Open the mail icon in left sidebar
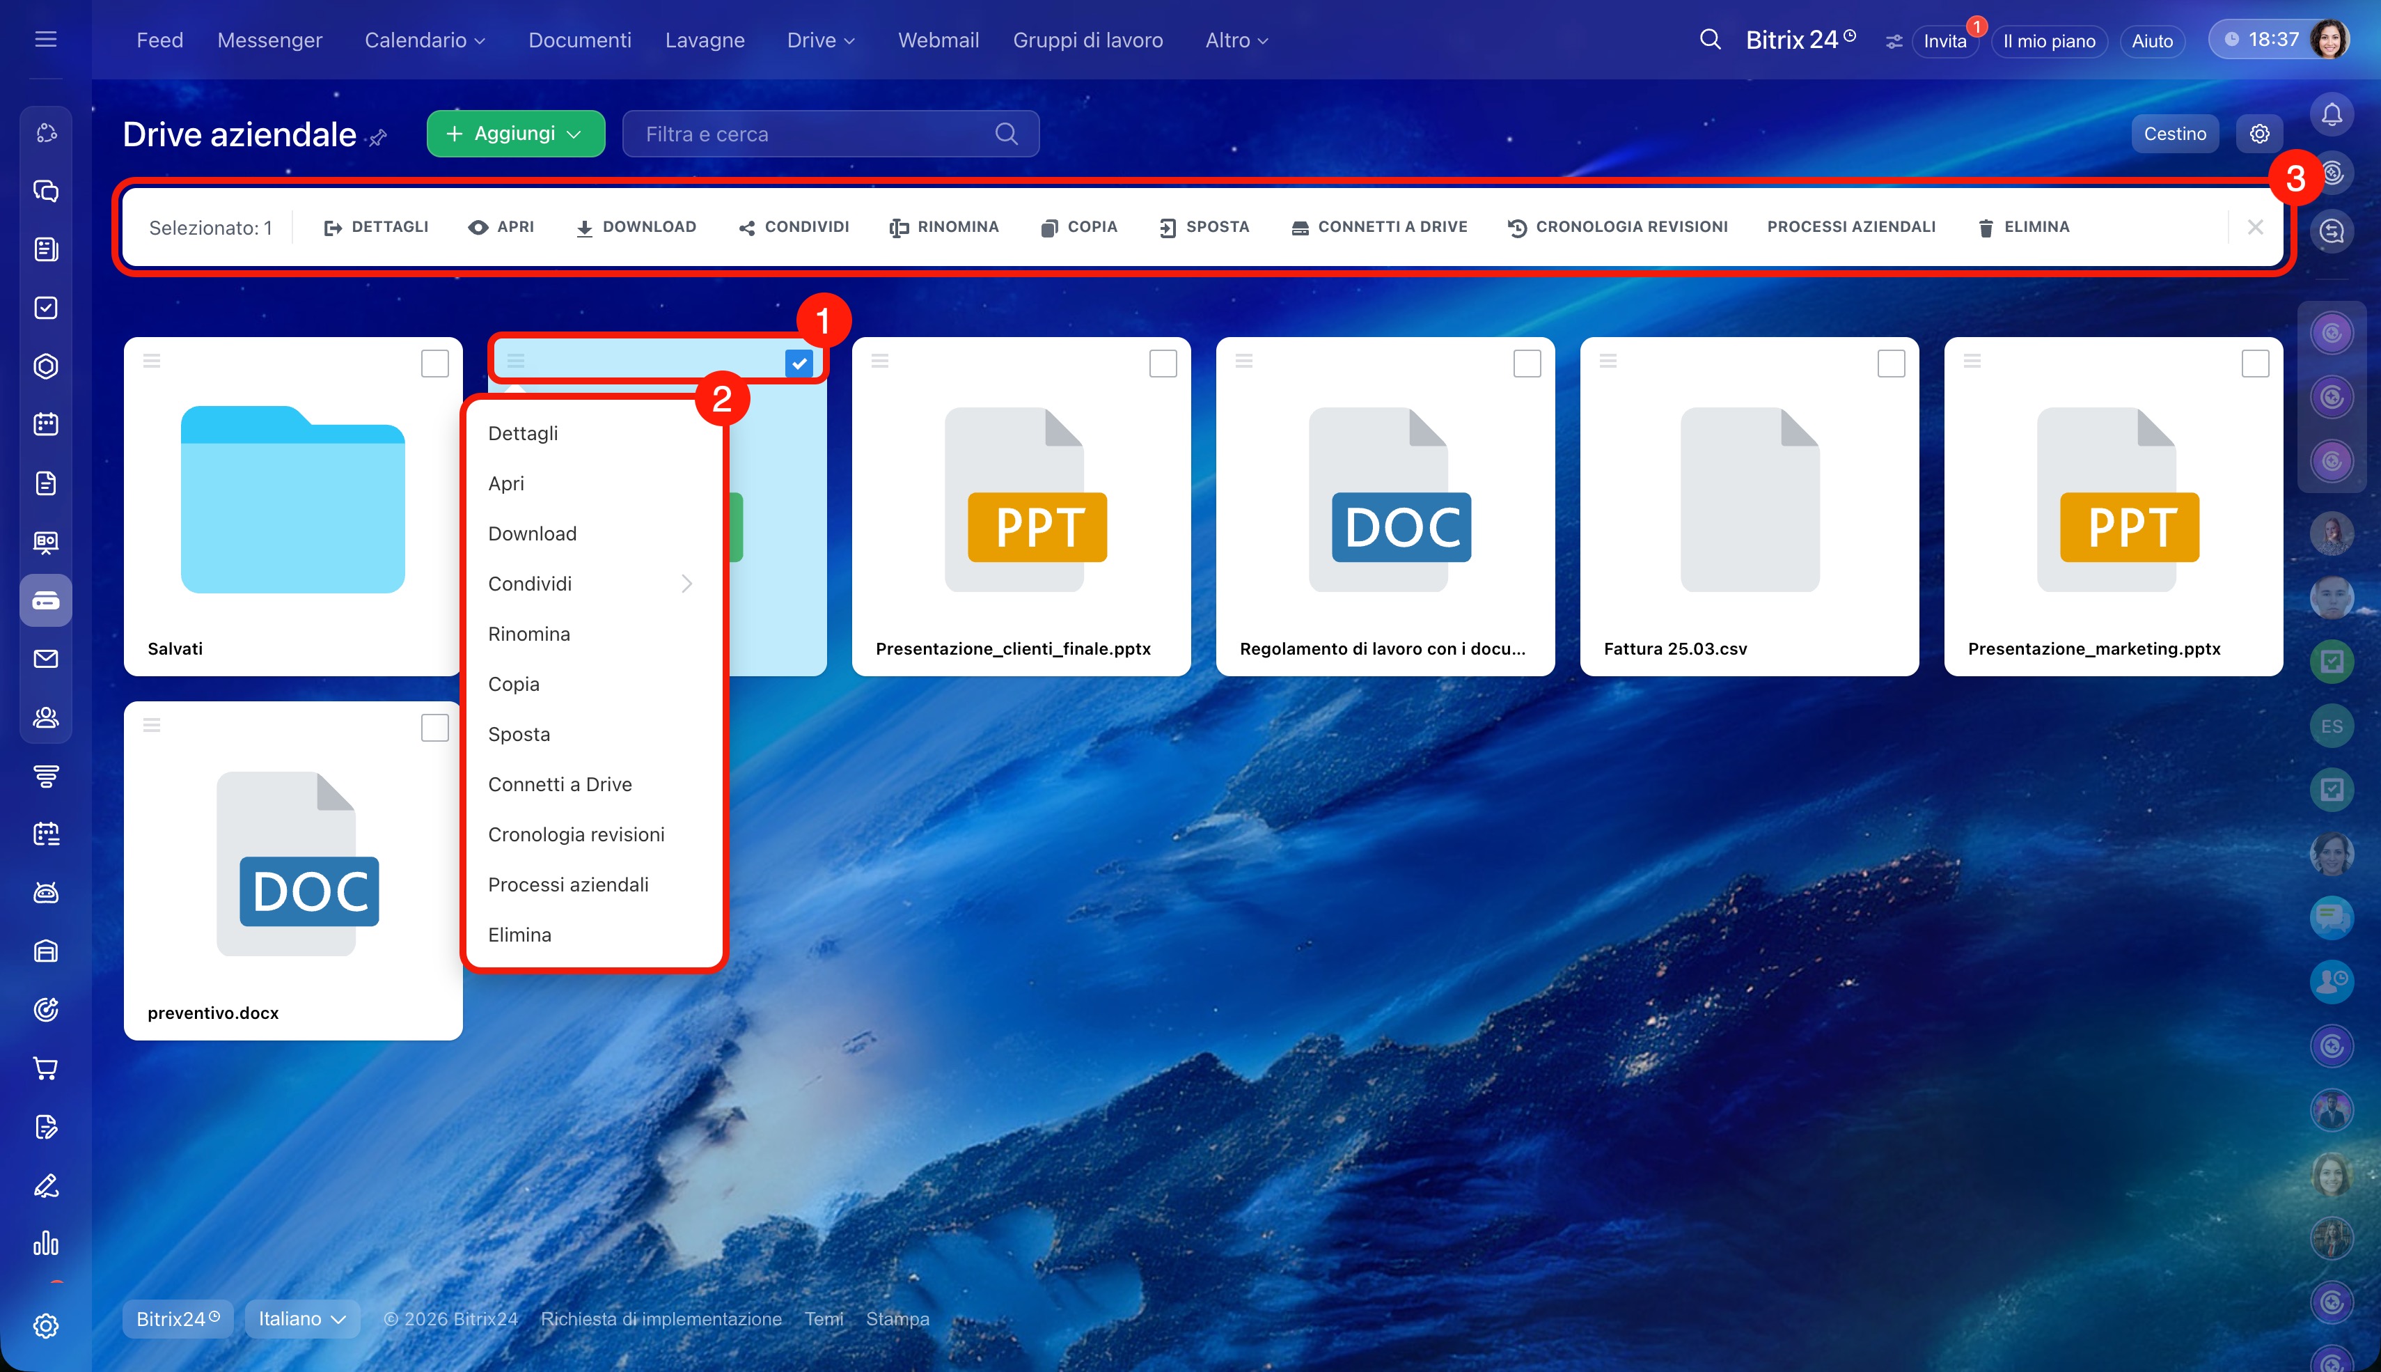Screen dimensions: 2381x1372 [x=45, y=659]
